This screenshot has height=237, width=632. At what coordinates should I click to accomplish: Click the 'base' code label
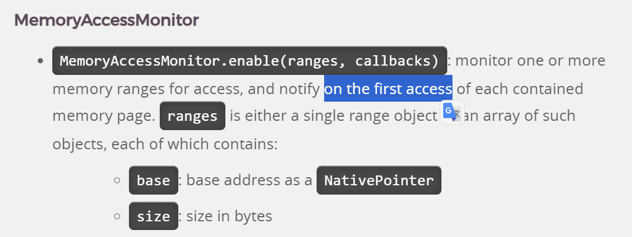point(153,180)
